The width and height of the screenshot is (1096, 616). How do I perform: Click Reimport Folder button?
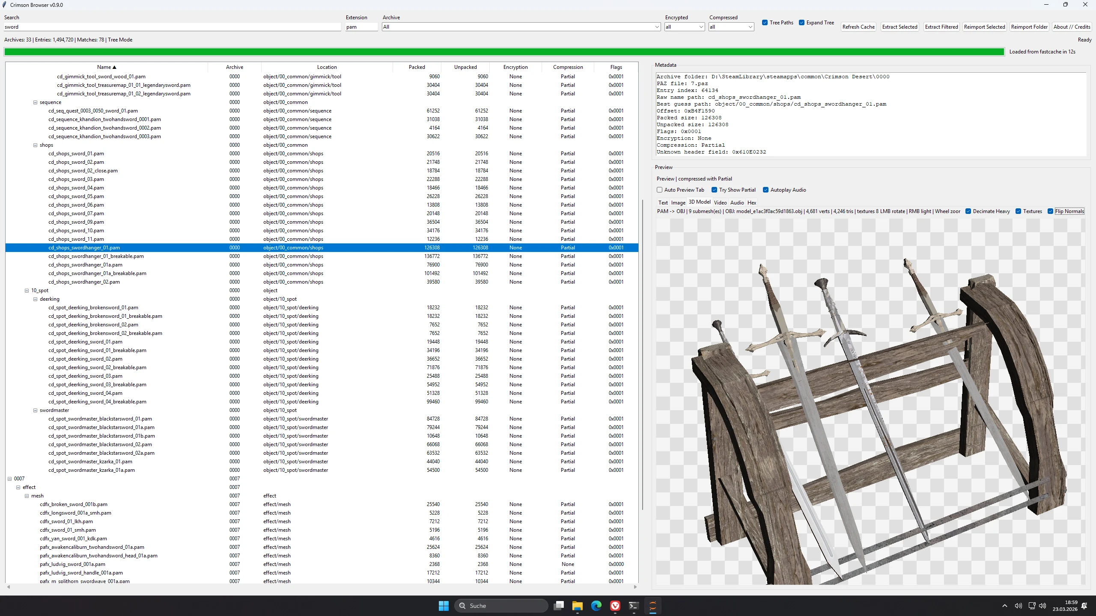click(x=1029, y=27)
